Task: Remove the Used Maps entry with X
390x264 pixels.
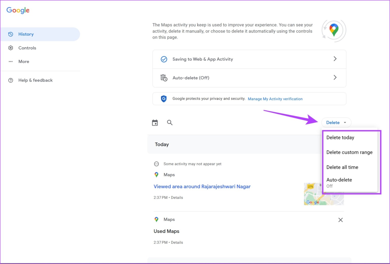Action: pyautogui.click(x=340, y=220)
